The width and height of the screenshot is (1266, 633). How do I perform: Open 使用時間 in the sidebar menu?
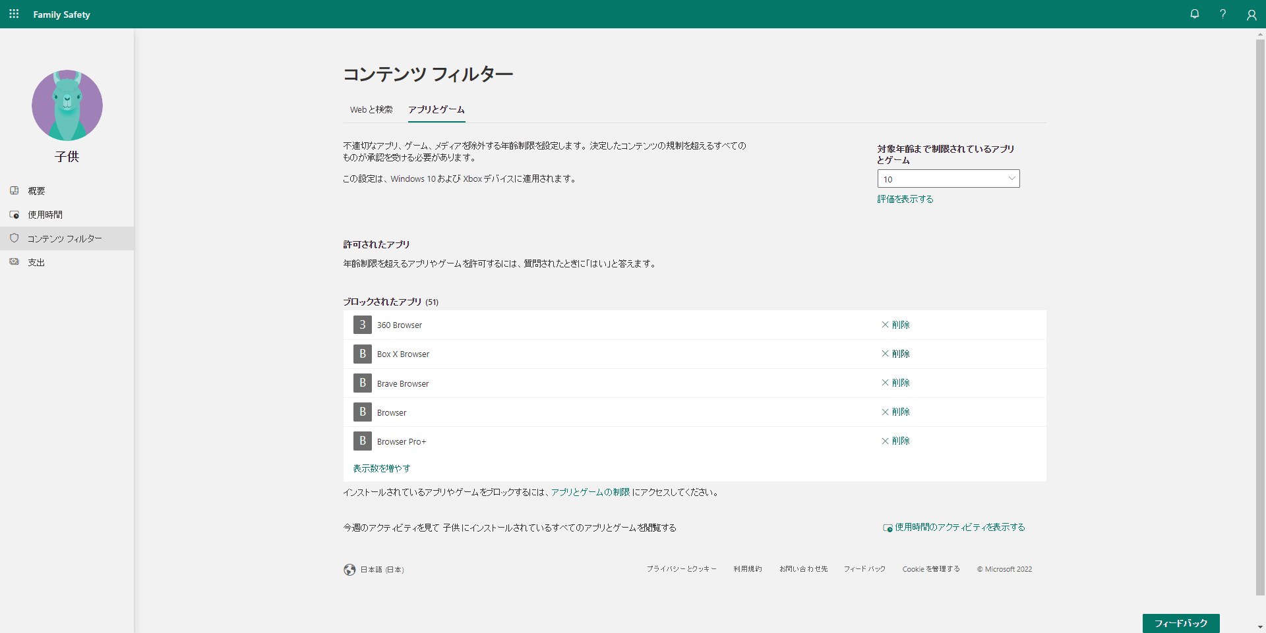coord(67,214)
